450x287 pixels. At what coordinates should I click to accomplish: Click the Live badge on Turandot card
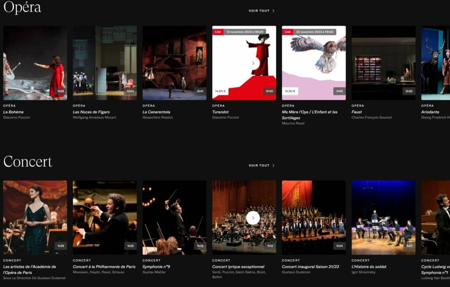point(218,32)
